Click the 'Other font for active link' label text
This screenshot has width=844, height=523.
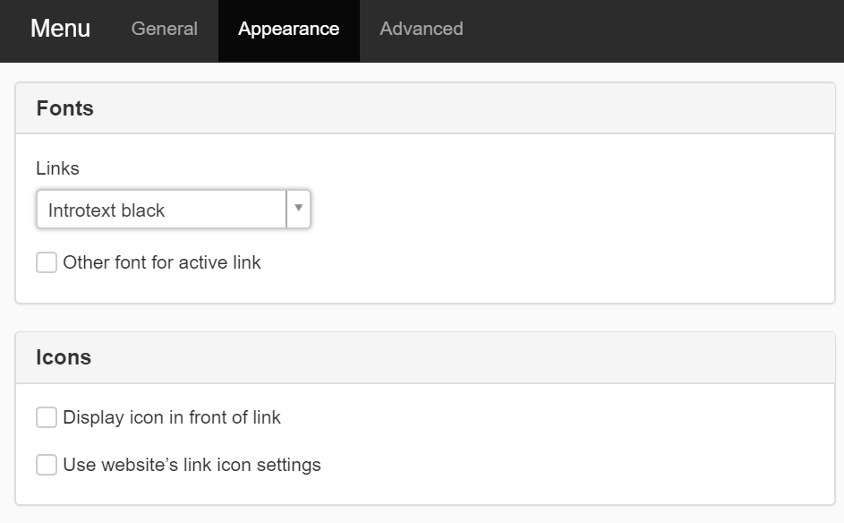(162, 262)
